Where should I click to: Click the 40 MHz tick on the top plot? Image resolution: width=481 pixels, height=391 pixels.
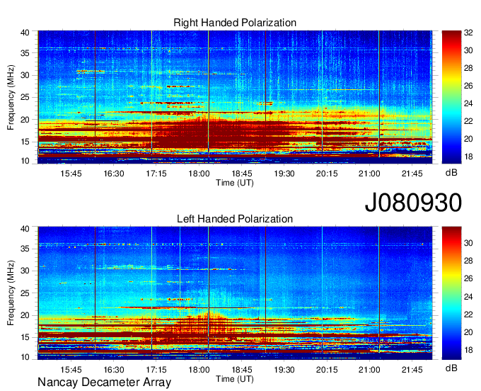25,33
